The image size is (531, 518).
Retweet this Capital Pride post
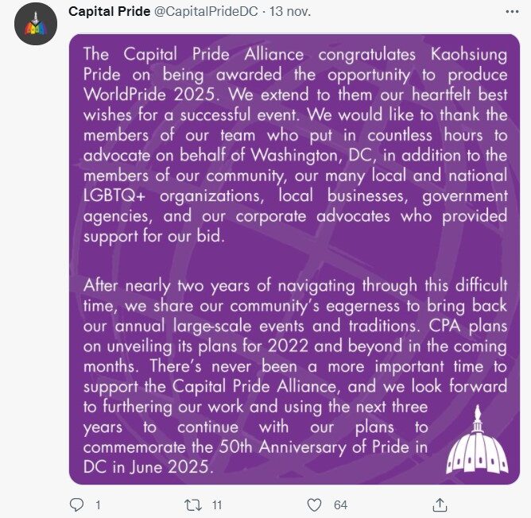coord(193,504)
